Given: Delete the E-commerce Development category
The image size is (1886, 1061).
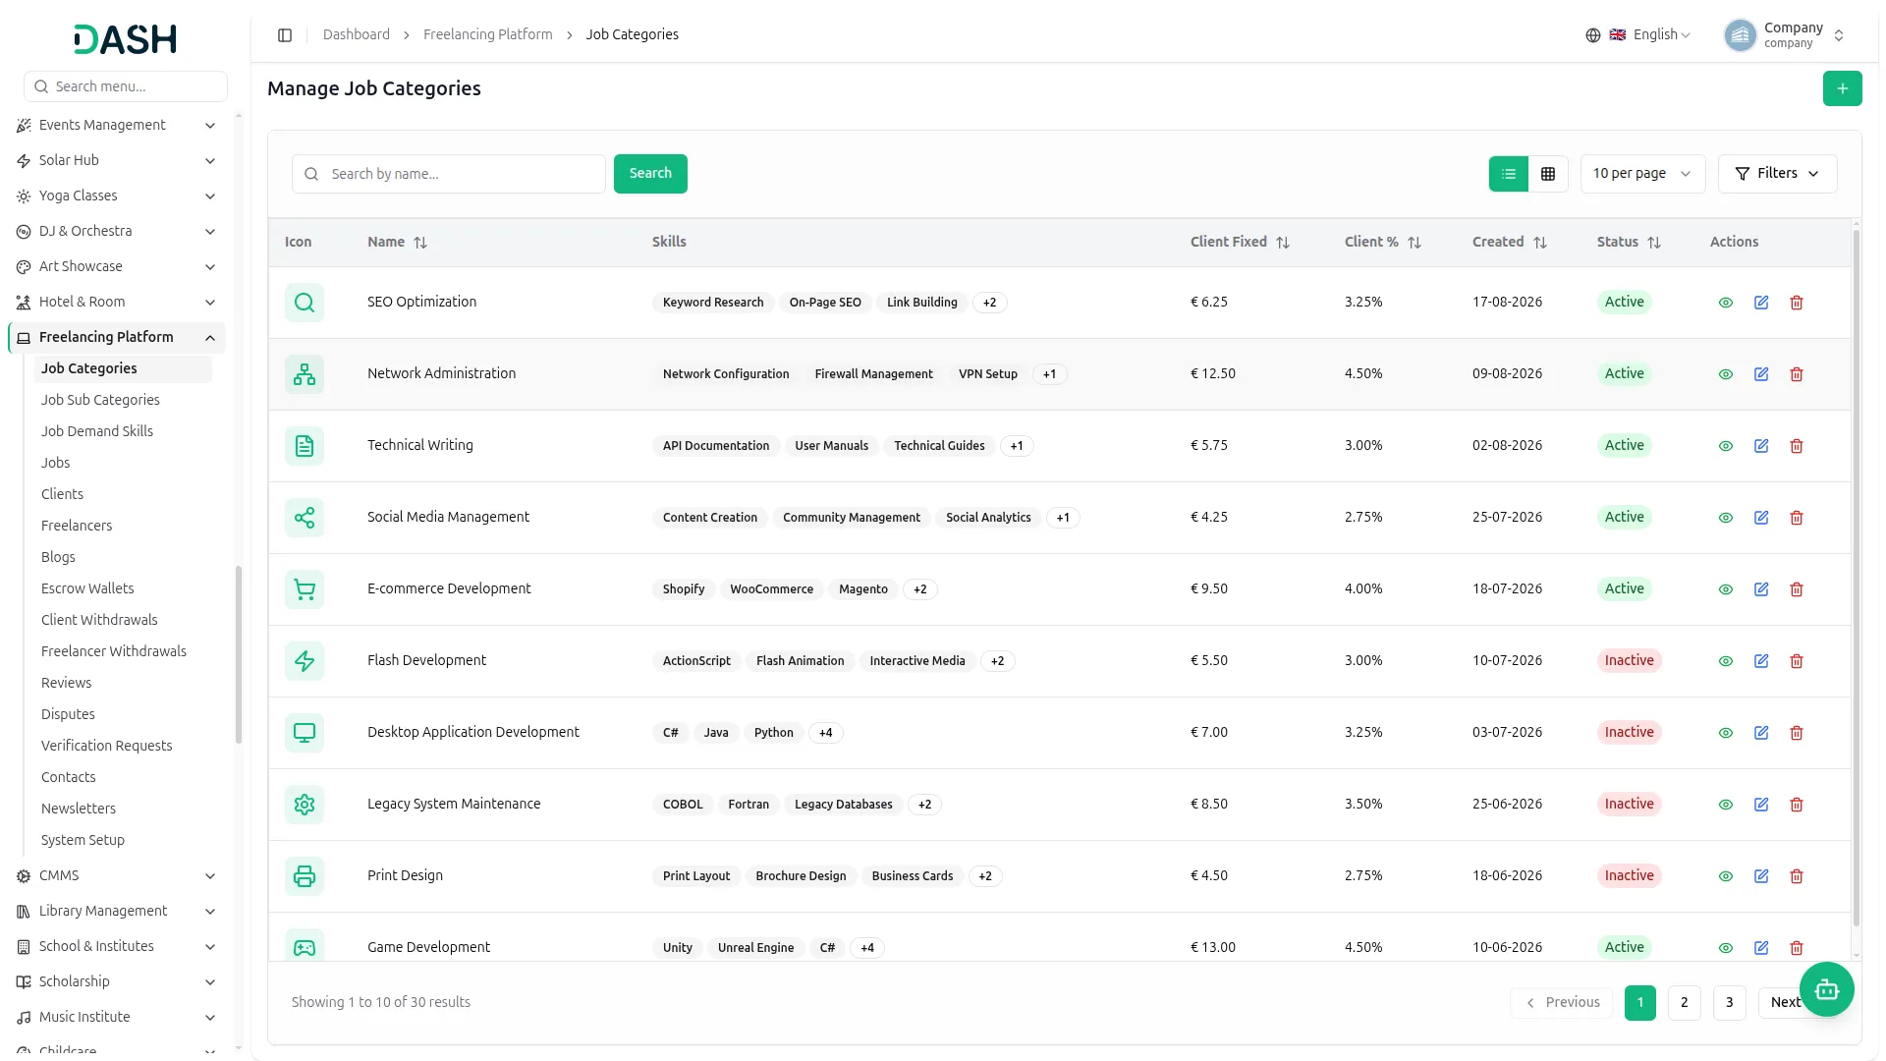Looking at the screenshot, I should [1797, 589].
